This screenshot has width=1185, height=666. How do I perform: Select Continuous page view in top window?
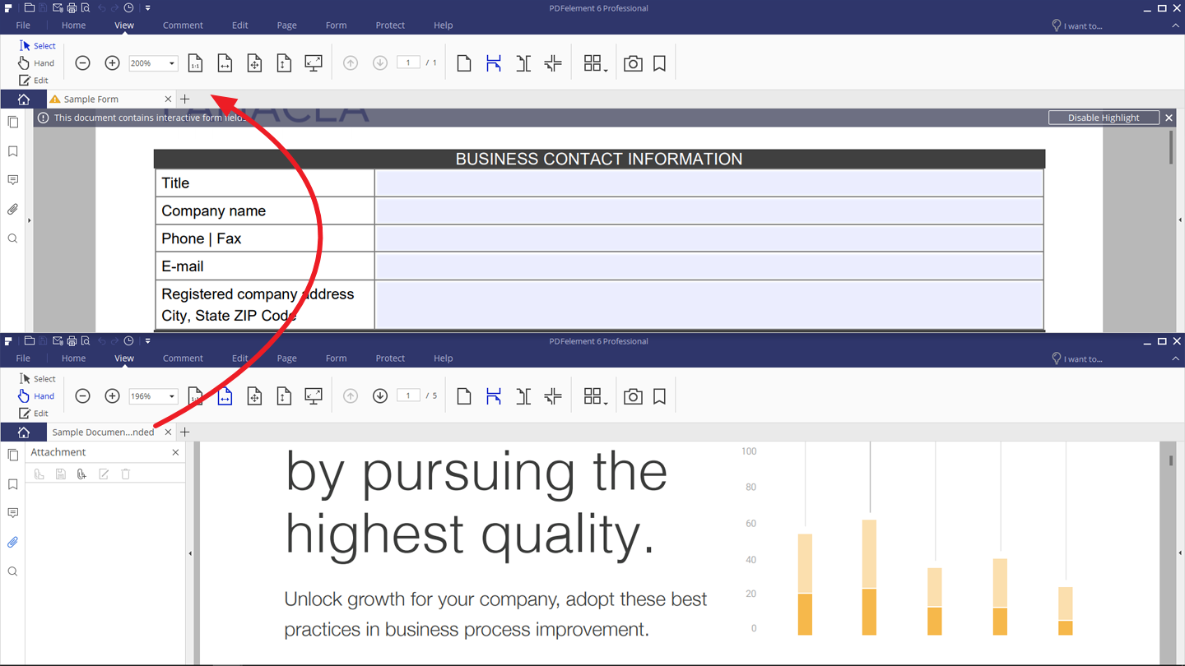tap(494, 63)
